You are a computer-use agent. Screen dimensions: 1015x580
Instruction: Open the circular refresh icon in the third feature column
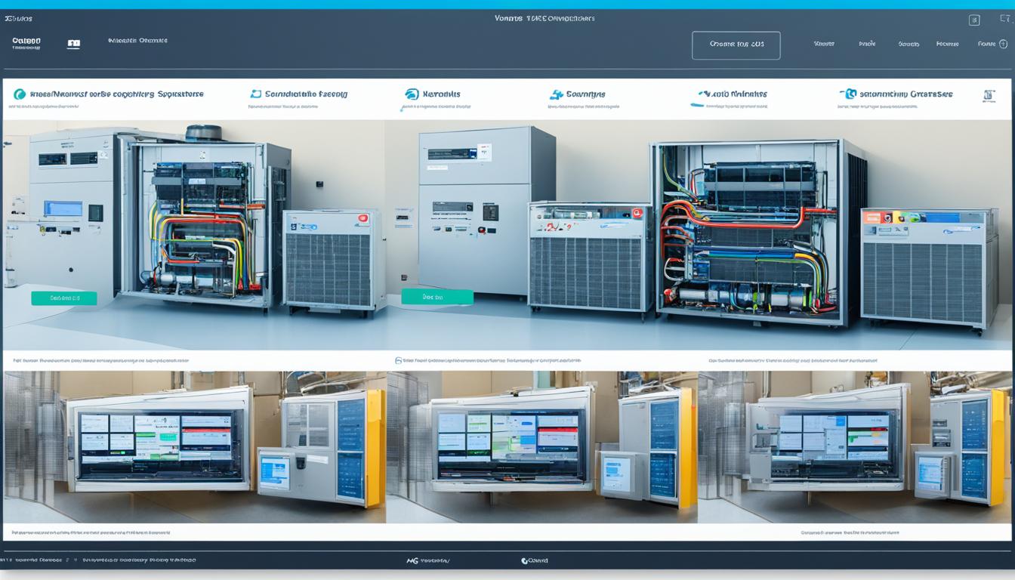(412, 93)
